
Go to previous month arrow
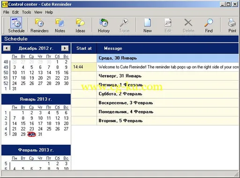(x=7, y=48)
